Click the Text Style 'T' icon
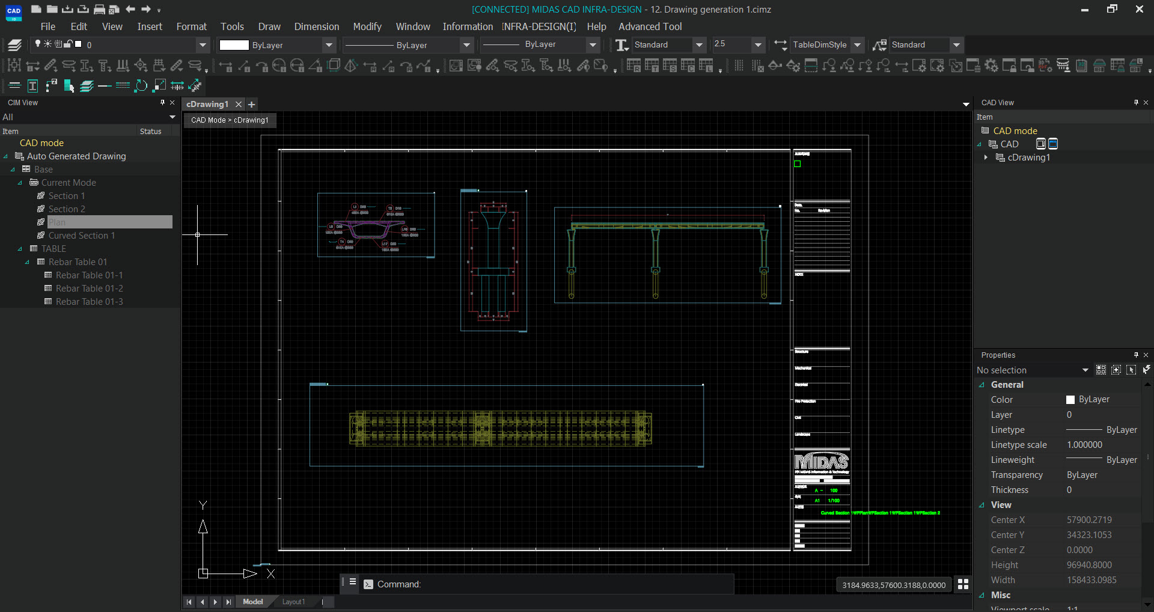This screenshot has width=1154, height=612. [622, 44]
